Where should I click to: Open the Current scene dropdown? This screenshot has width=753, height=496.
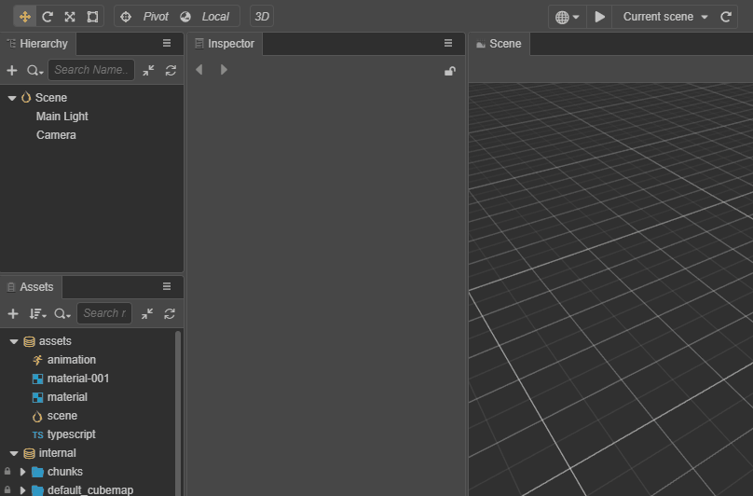[664, 17]
